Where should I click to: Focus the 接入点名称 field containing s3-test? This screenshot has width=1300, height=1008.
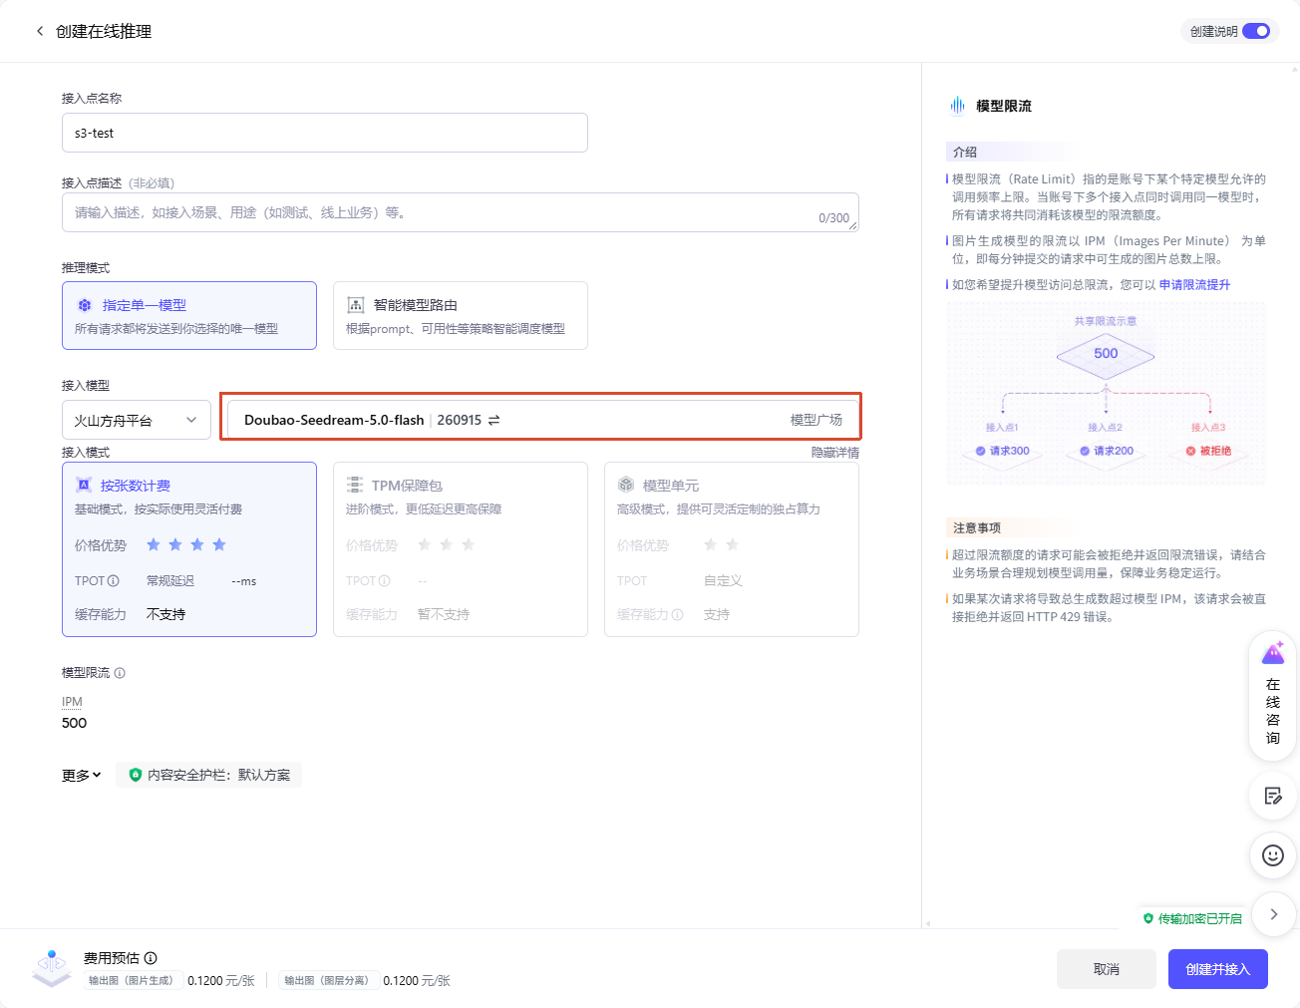click(325, 133)
